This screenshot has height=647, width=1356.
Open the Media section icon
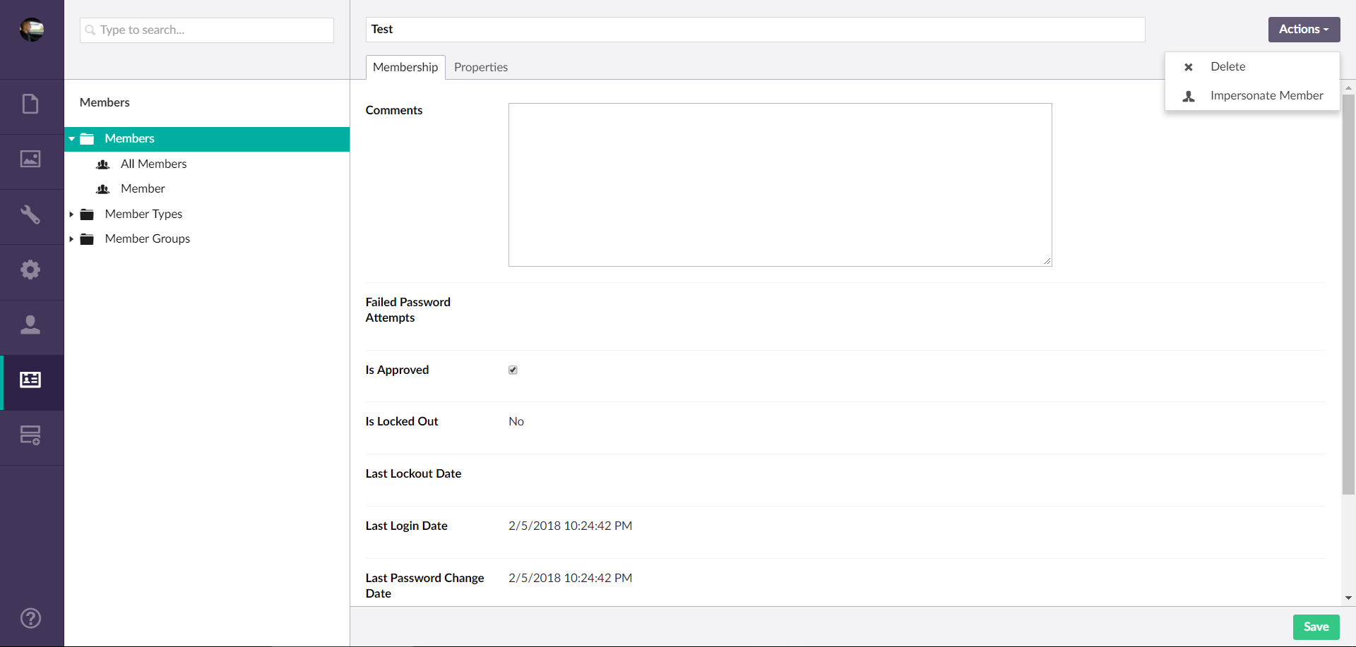click(30, 159)
